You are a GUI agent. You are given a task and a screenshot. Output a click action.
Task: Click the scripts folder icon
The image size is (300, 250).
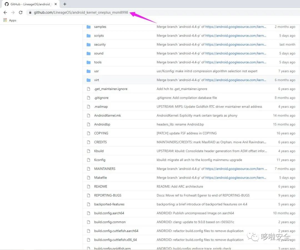(88, 36)
